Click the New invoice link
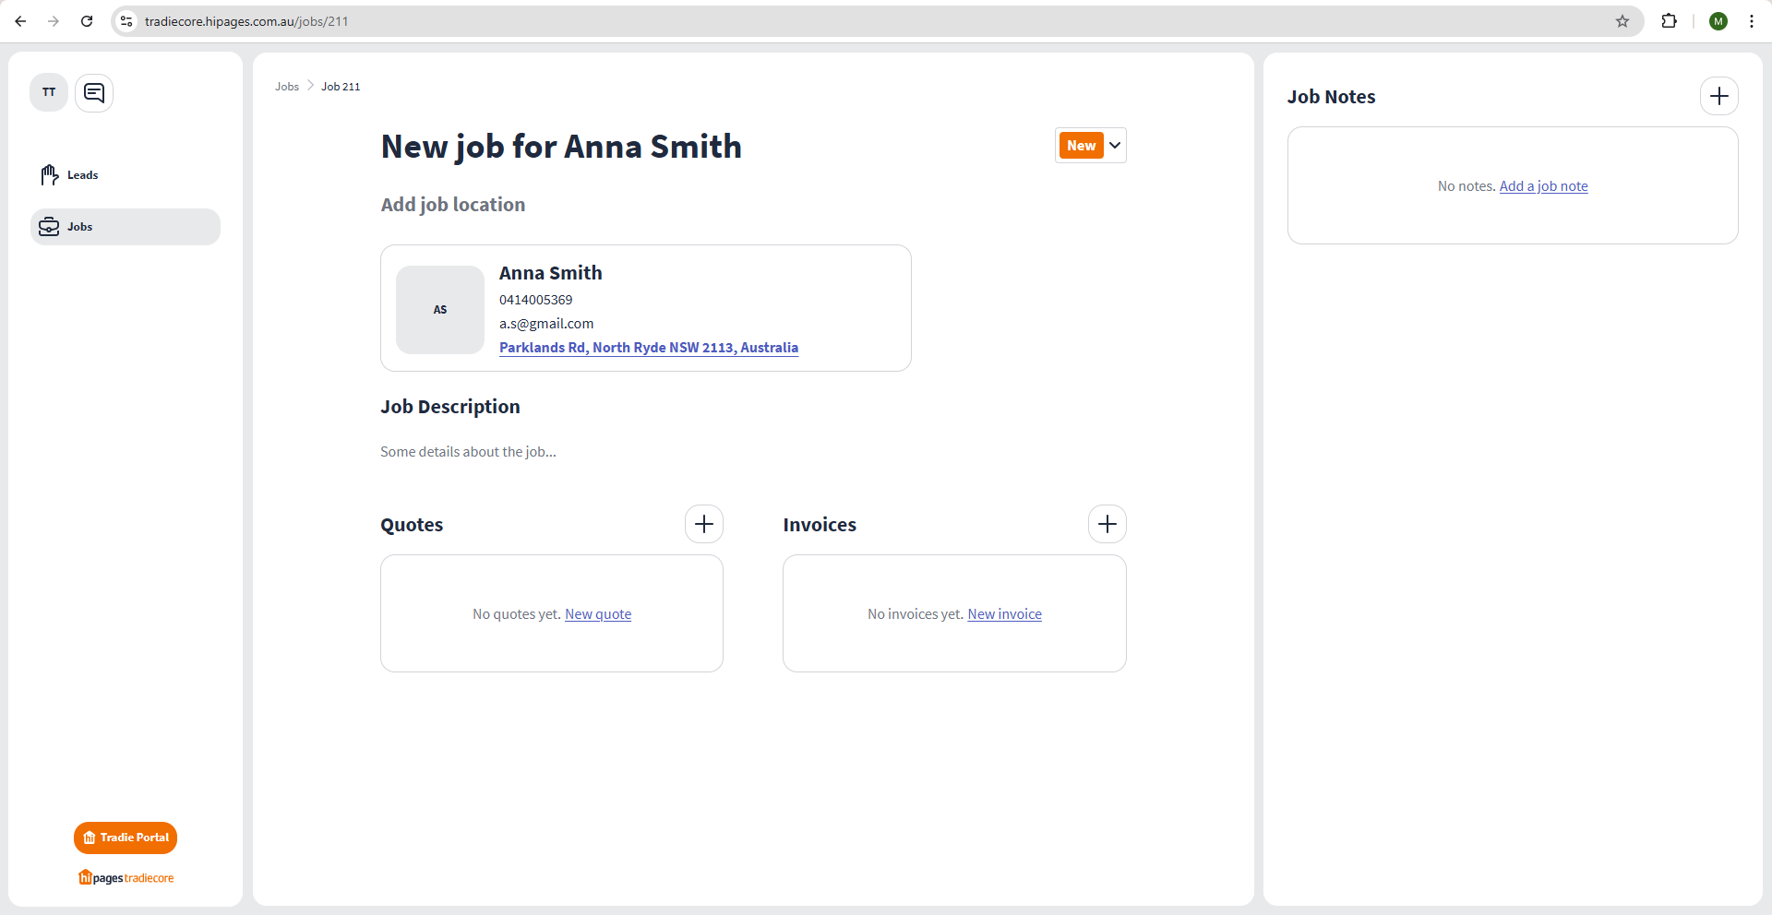Viewport: 1772px width, 915px height. tap(1004, 614)
